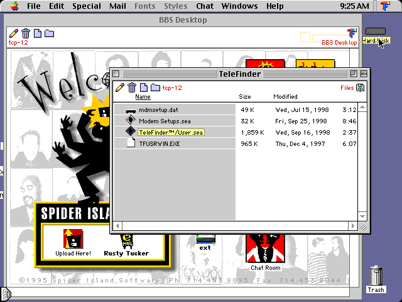Click scroll down arrow in TeleFinder list

pos(362,216)
